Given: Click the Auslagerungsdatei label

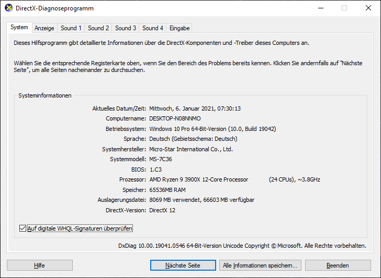Looking at the screenshot, I should (x=122, y=200).
